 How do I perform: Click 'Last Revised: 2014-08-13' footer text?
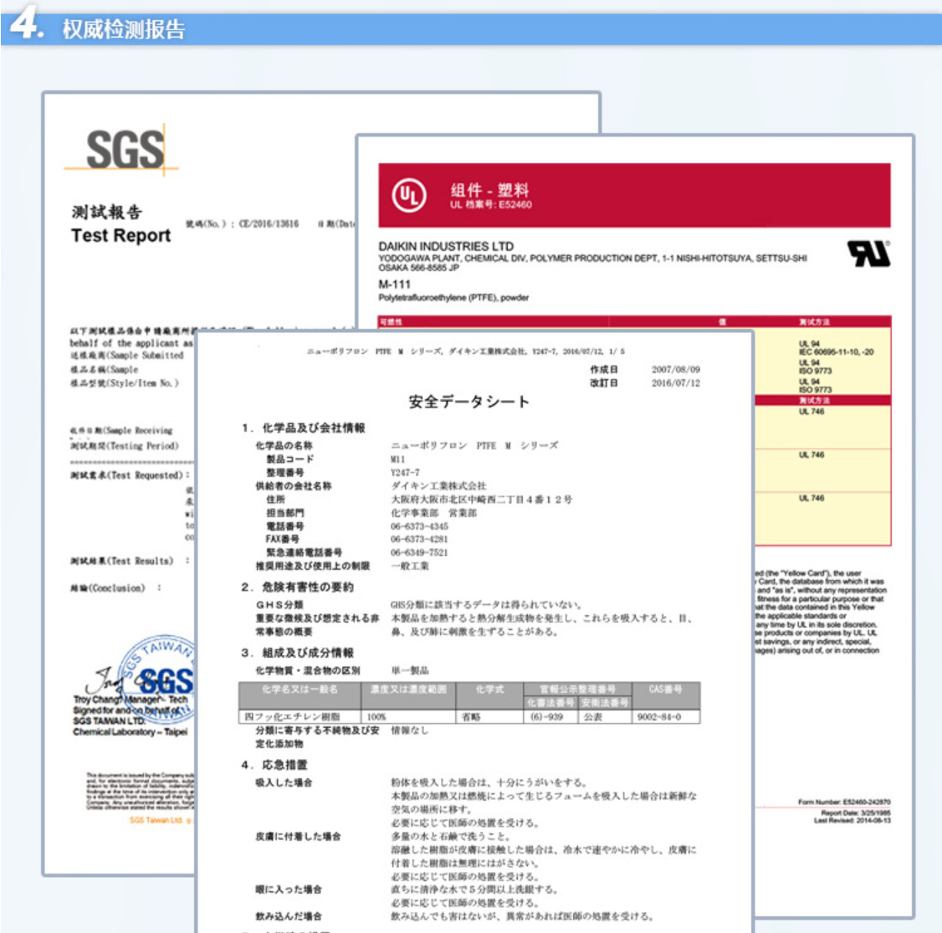click(852, 821)
